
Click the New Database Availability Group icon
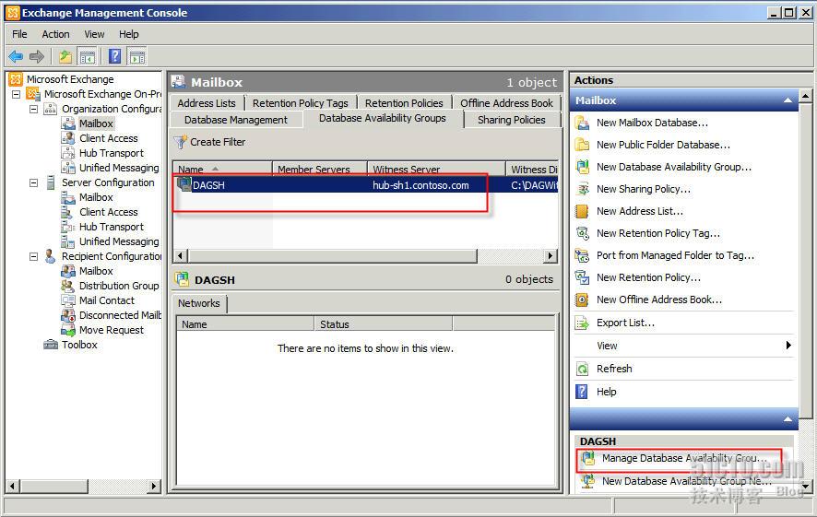point(582,167)
